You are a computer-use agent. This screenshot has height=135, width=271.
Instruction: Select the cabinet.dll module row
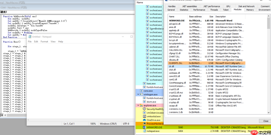207,47
